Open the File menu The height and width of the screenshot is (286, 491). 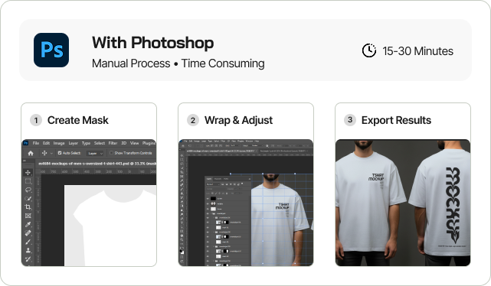click(x=36, y=143)
